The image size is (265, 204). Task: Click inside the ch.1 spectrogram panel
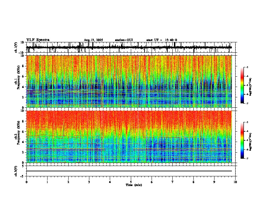[129, 81]
